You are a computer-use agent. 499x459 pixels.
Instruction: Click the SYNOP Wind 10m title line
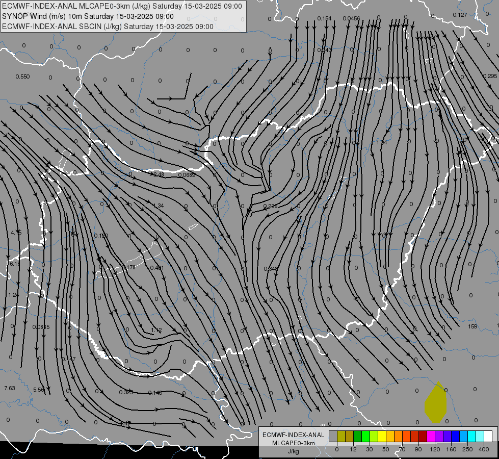pos(88,16)
